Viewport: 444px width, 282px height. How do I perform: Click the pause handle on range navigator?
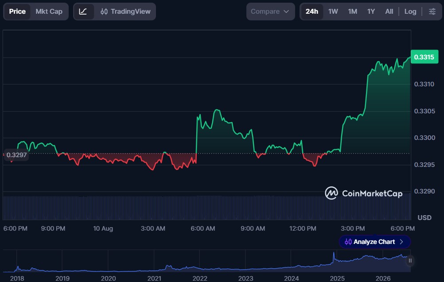click(x=410, y=260)
